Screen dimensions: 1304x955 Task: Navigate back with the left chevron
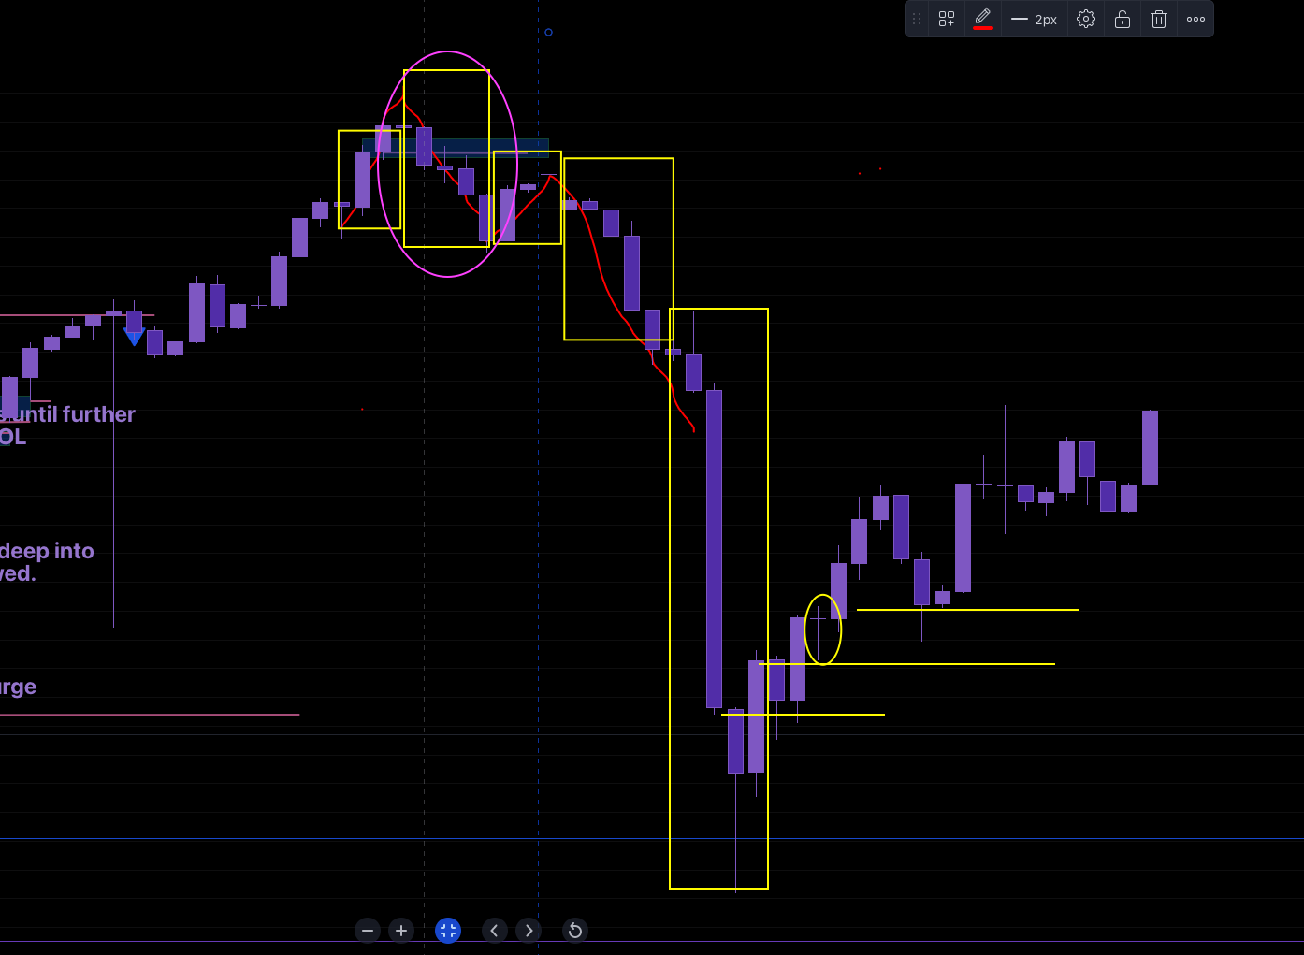point(494,930)
